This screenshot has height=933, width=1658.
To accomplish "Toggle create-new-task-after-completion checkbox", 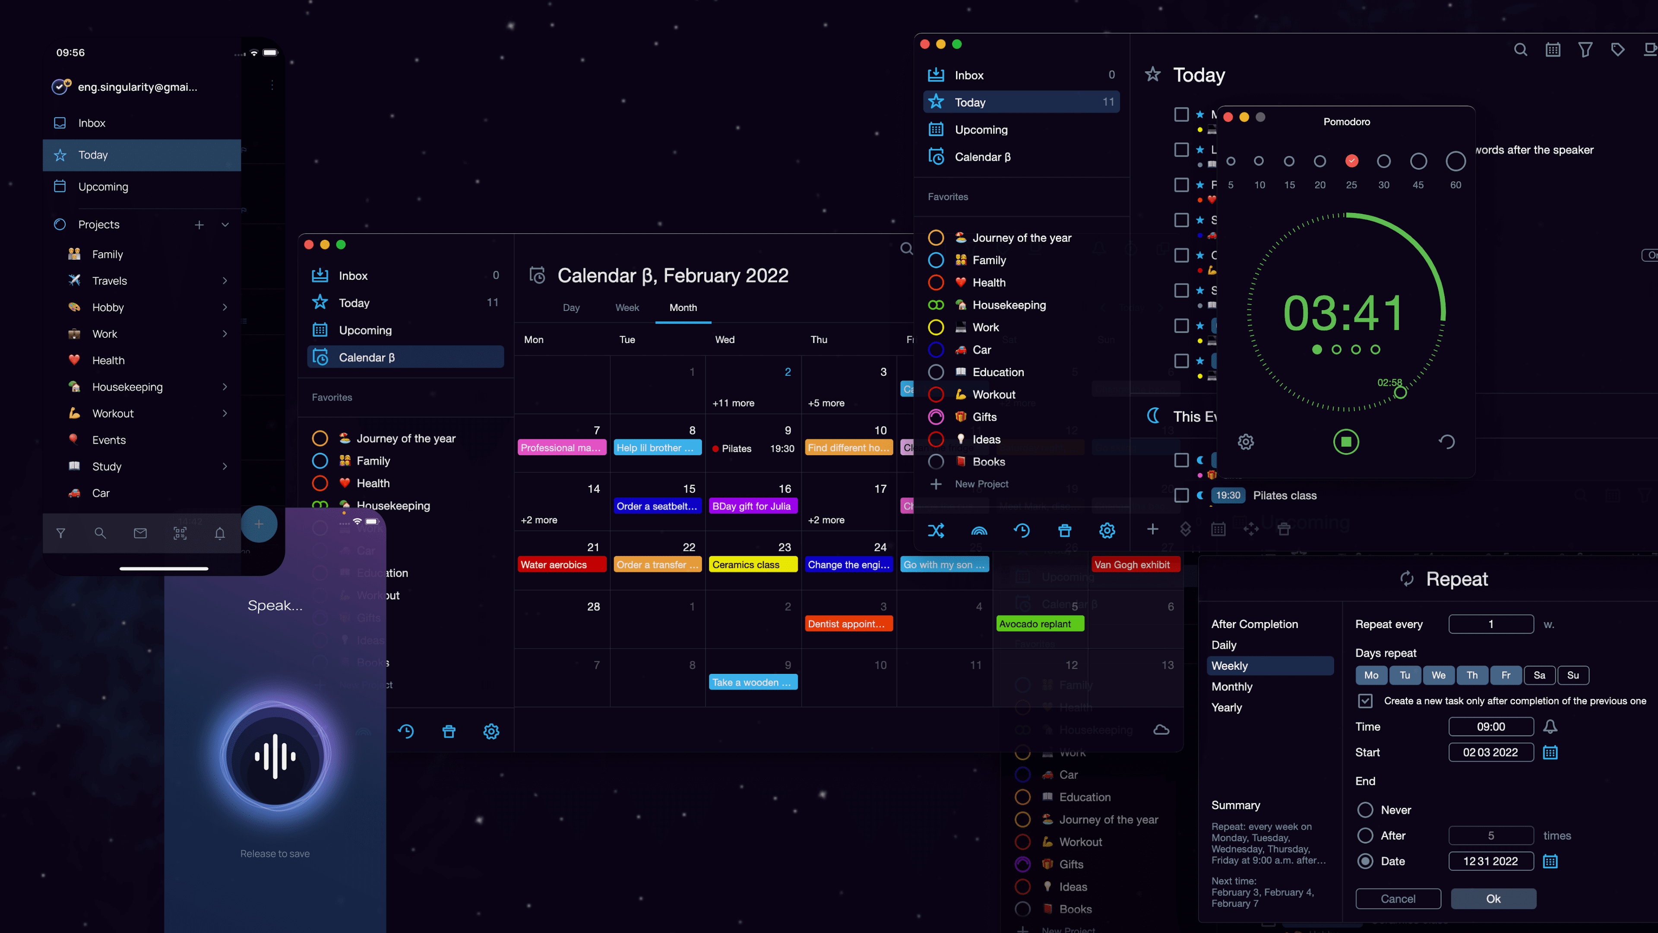I will click(1365, 701).
